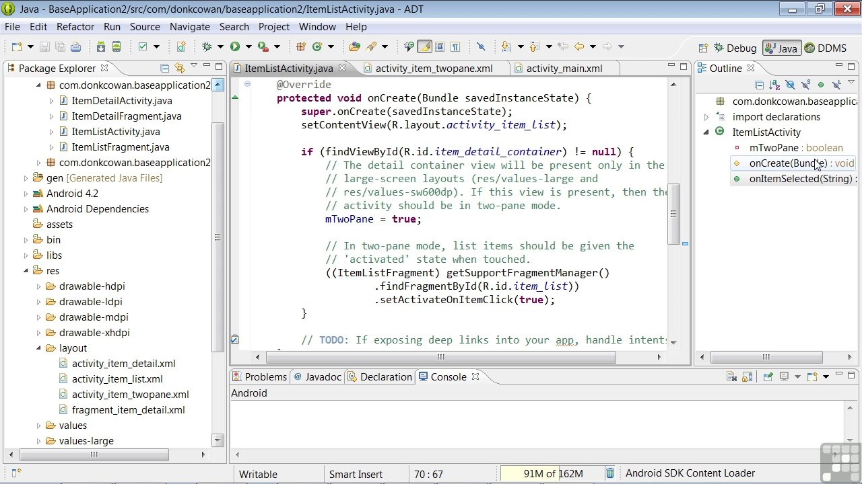Click Back navigation arrow in toolbar
Image resolution: width=862 pixels, height=484 pixels.
coord(578,46)
